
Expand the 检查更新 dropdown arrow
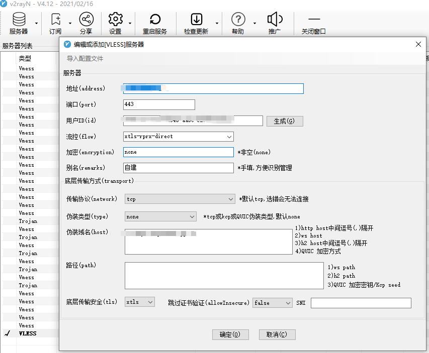click(x=217, y=24)
